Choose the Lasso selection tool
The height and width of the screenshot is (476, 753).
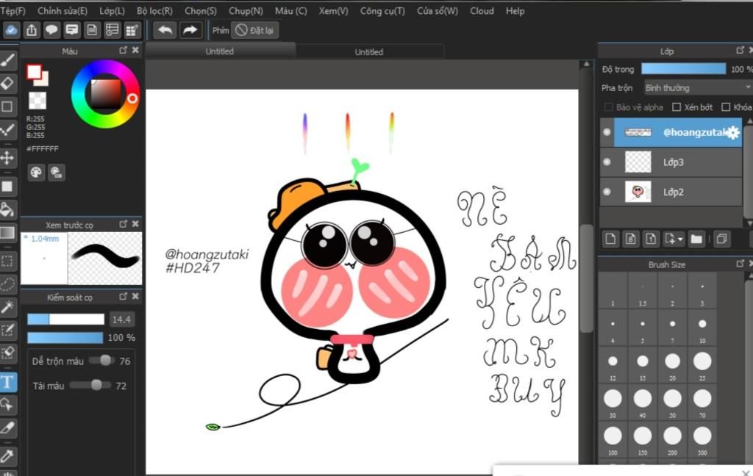pos(7,284)
